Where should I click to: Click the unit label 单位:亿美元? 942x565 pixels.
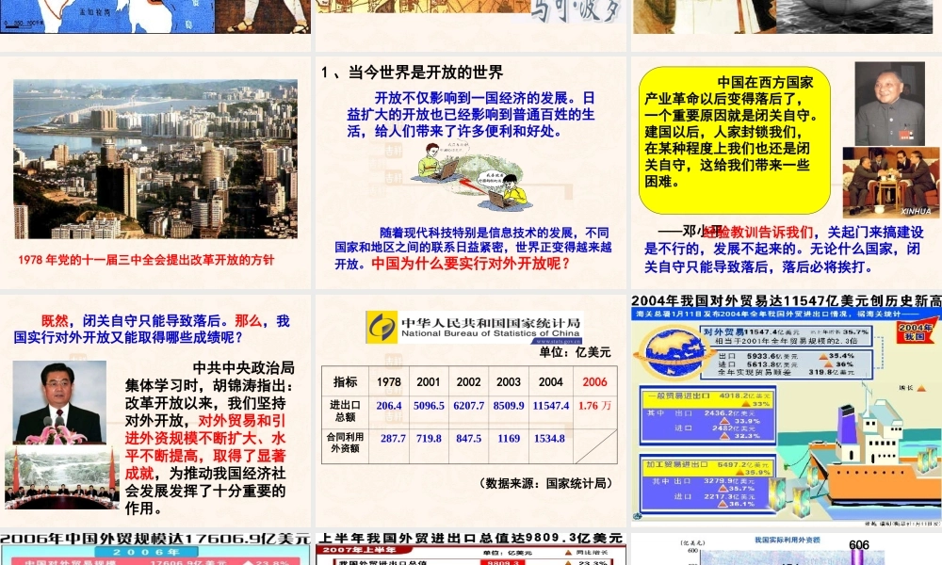pos(575,352)
